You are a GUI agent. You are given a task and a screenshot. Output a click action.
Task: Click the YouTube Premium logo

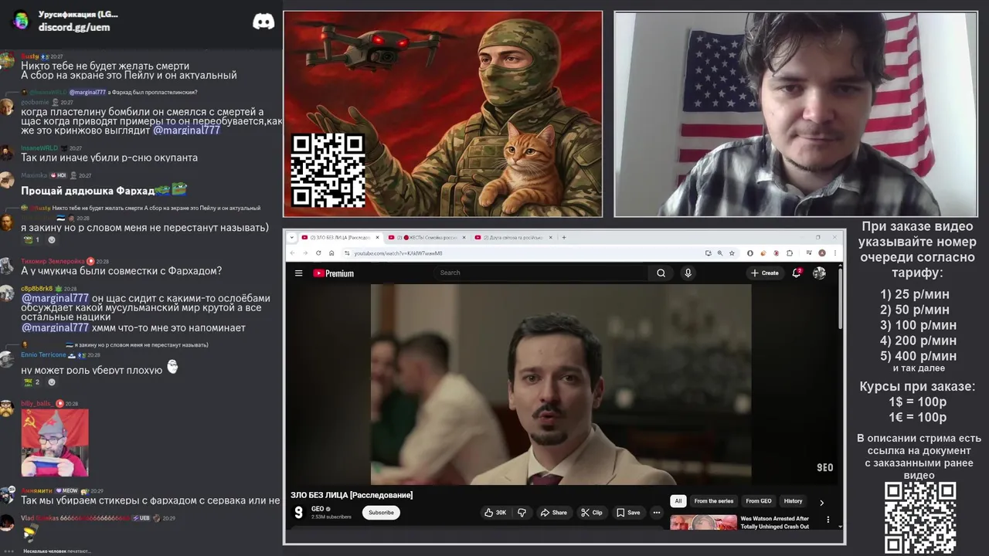pyautogui.click(x=333, y=273)
